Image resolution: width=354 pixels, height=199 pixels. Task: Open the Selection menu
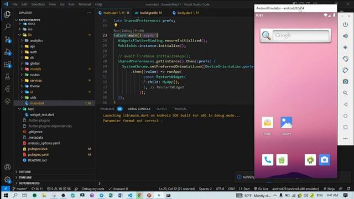point(38,4)
